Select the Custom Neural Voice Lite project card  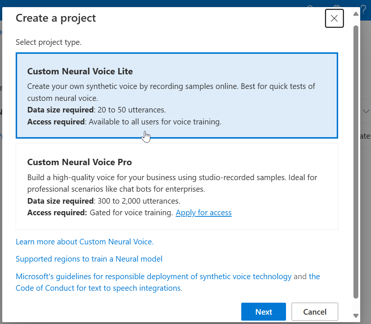[x=177, y=95]
